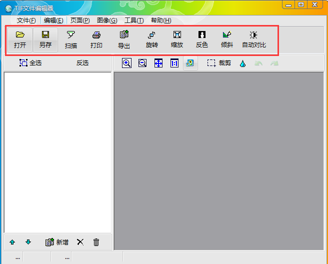Open the 编辑(E) menu

tap(53, 20)
